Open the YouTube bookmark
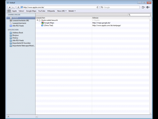The width and height of the screenshot is (158, 119). point(41,11)
